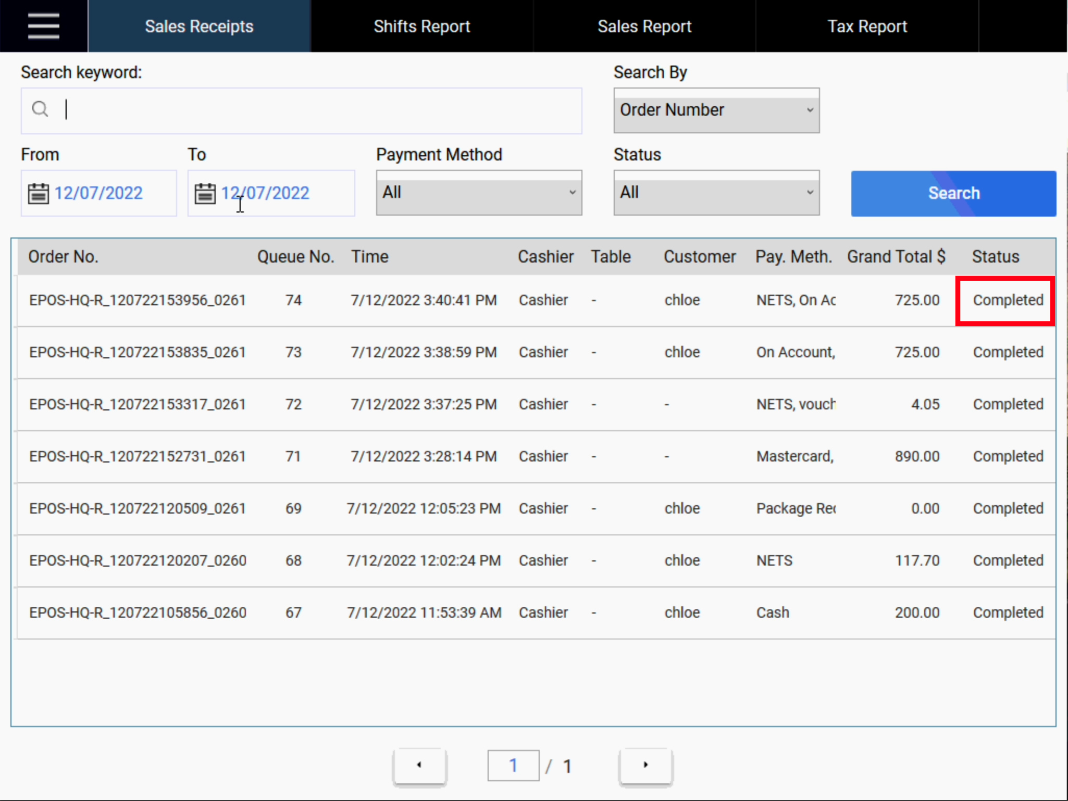Screen dimensions: 1068x801
Task: Open the hamburger menu icon
Action: coord(44,26)
